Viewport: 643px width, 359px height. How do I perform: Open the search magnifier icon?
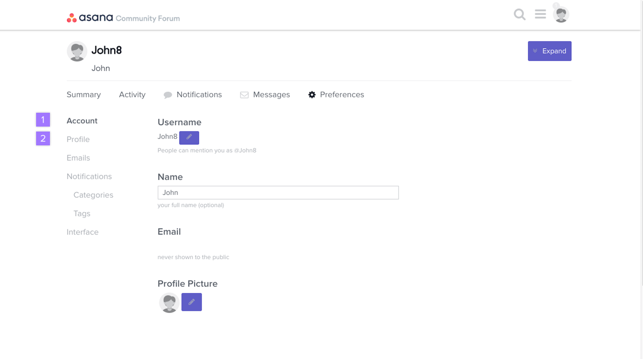click(x=519, y=15)
